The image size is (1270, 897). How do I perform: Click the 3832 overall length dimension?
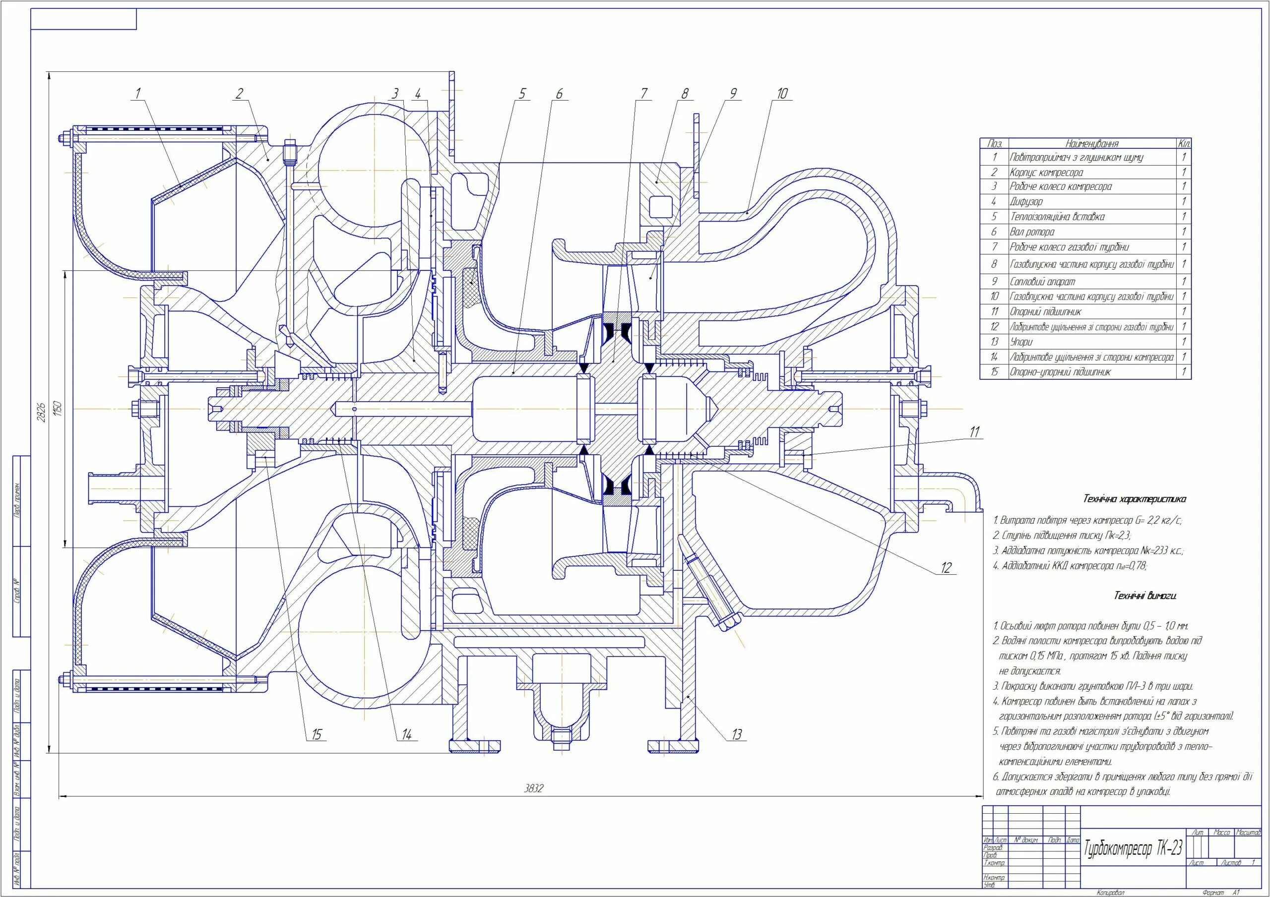[x=534, y=788]
